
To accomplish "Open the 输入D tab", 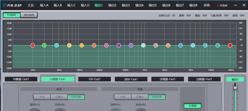I will [85, 5].
